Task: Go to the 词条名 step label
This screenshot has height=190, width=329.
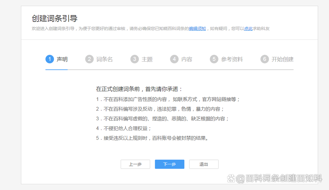Action: [x=104, y=59]
